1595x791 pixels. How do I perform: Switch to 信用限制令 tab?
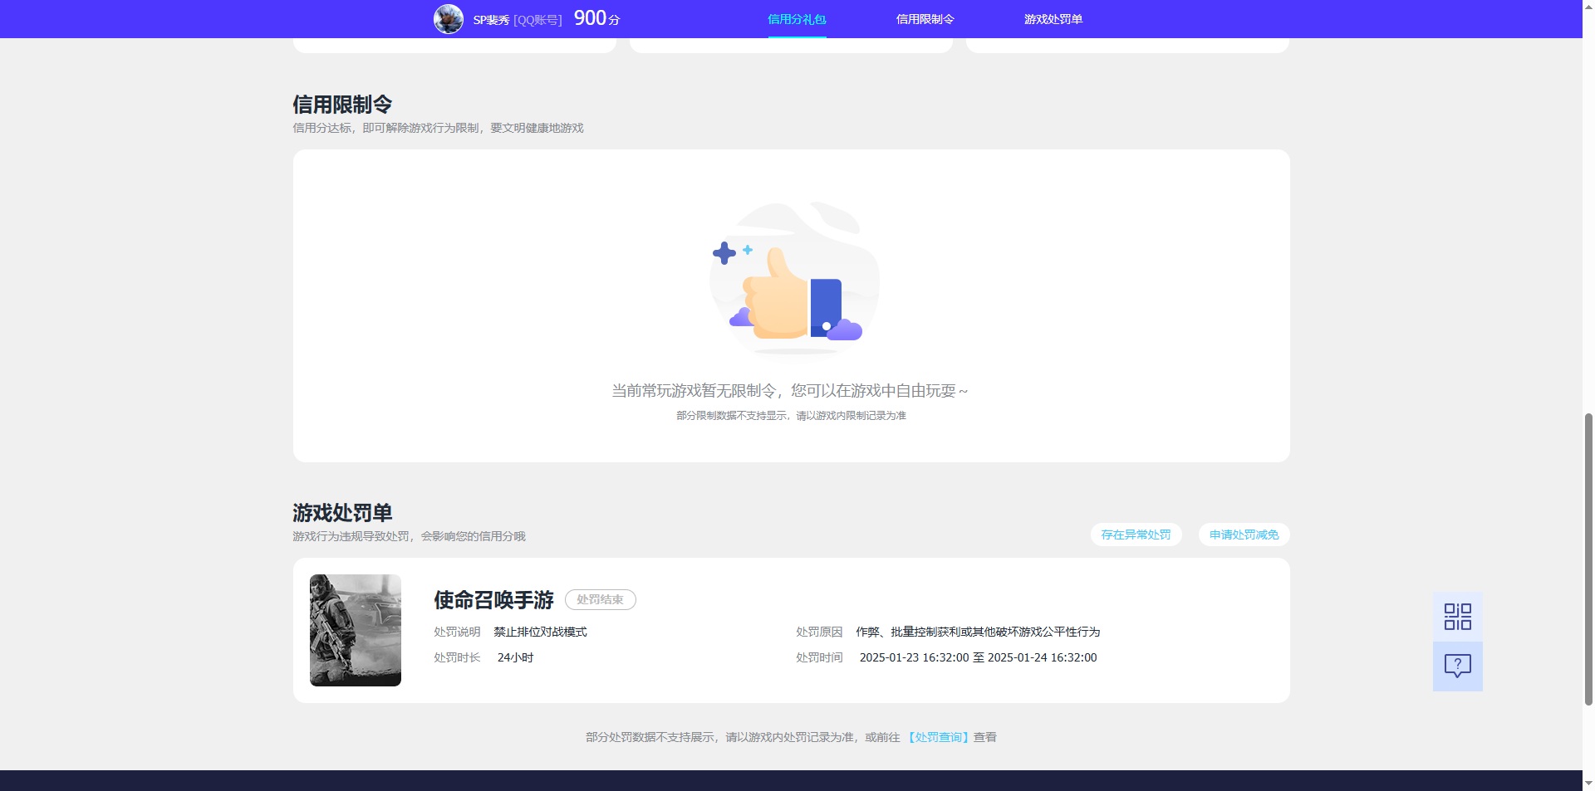[925, 19]
